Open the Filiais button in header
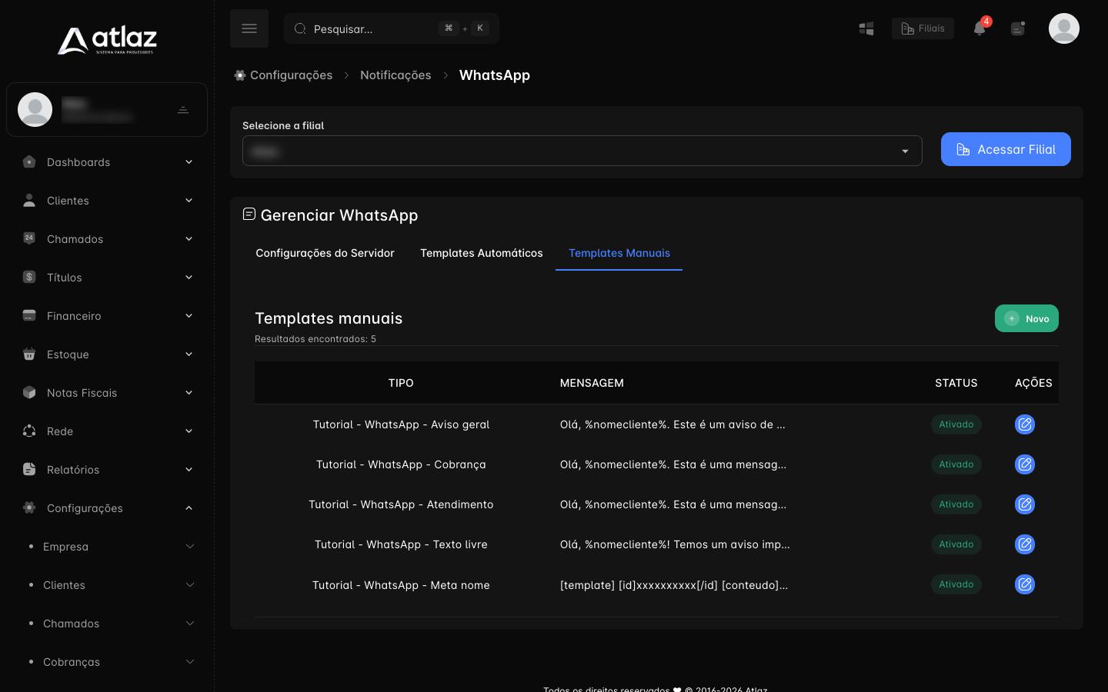The image size is (1108, 692). click(x=923, y=28)
